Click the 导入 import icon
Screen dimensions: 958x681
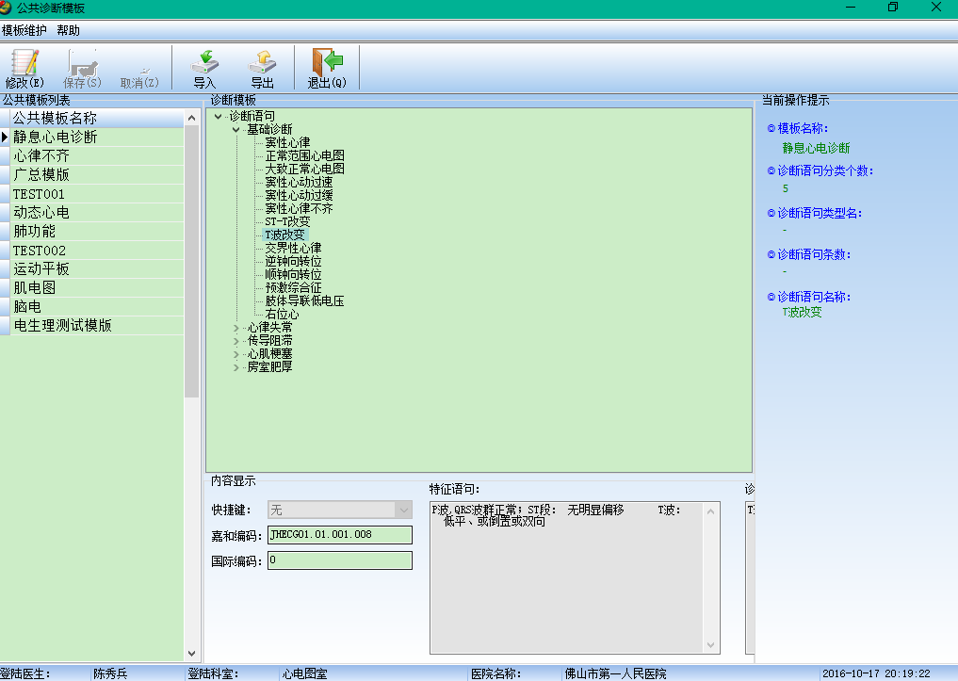tap(204, 63)
